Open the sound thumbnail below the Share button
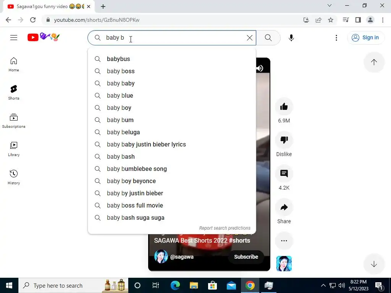The width and height of the screenshot is (391, 293). tap(284, 264)
